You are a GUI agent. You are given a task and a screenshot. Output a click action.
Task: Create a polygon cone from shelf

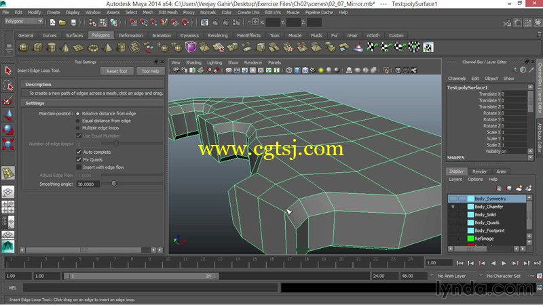(65, 47)
